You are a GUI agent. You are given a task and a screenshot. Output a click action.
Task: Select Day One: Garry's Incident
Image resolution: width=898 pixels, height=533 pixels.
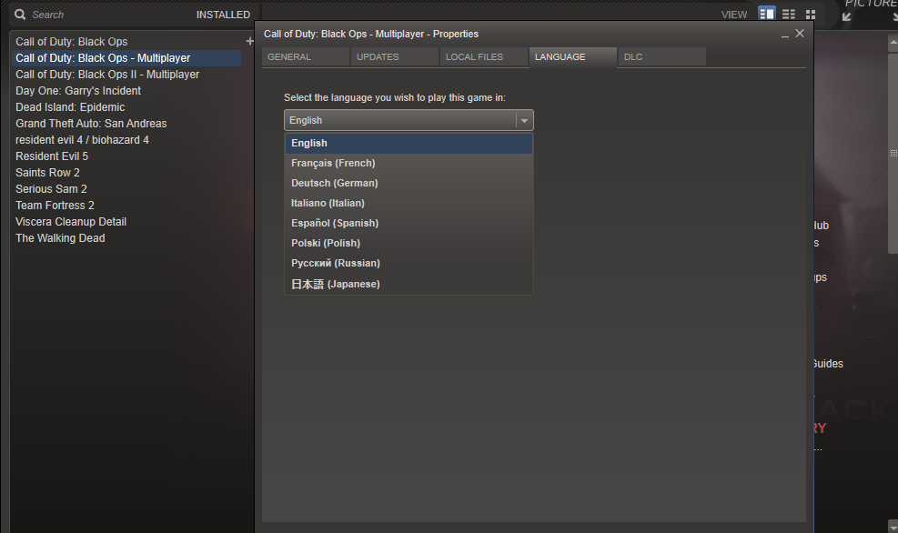(126, 90)
